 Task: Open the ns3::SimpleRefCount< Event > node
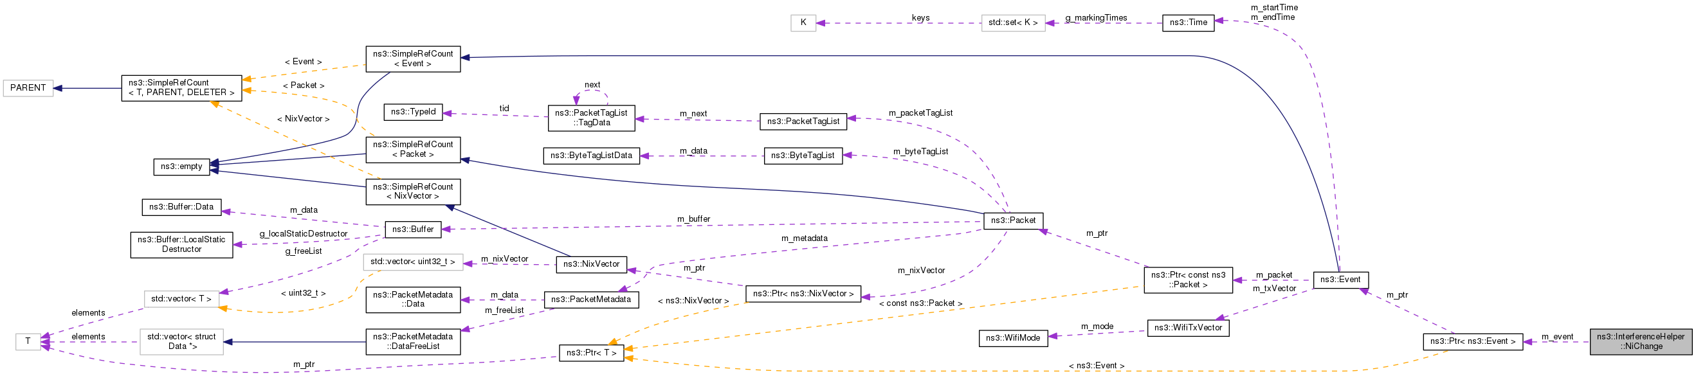point(413,59)
